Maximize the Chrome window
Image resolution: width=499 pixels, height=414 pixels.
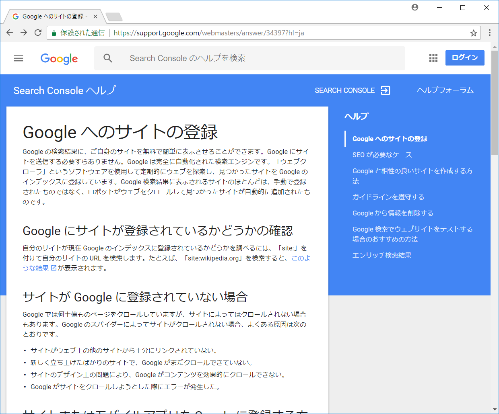pyautogui.click(x=463, y=8)
